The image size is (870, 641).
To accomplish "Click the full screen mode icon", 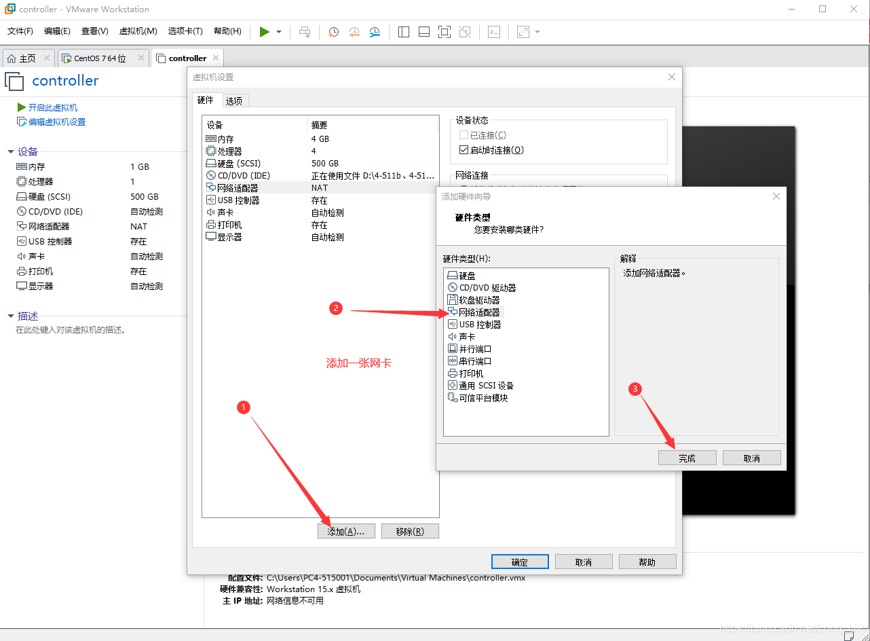I will (445, 32).
